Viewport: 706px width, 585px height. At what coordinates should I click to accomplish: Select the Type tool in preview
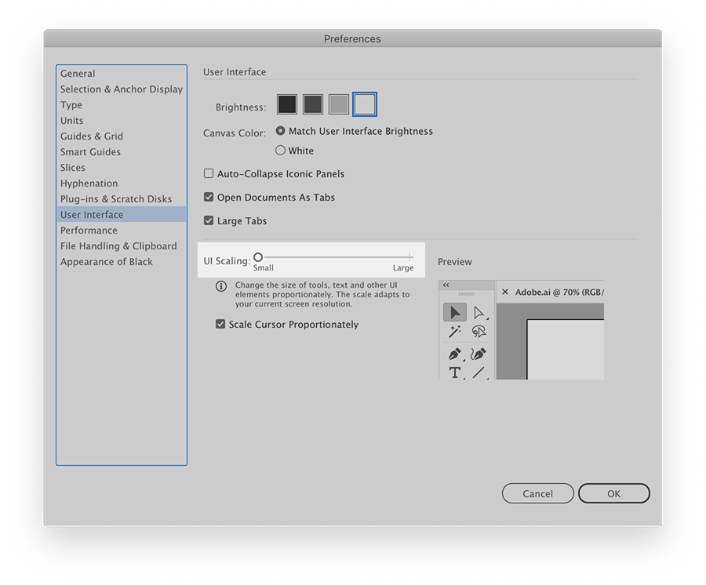[x=455, y=372]
